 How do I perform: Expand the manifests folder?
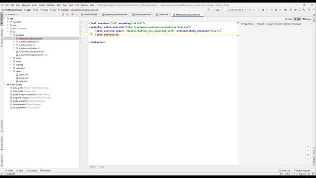[7, 22]
